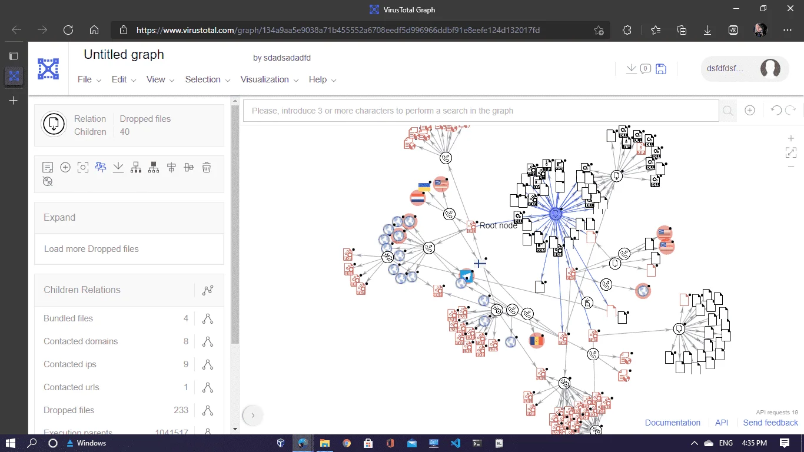Expand Dropped files relation icon in list
Image resolution: width=804 pixels, height=452 pixels.
coord(208,410)
